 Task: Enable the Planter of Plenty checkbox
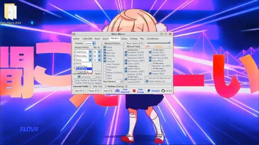point(104,72)
